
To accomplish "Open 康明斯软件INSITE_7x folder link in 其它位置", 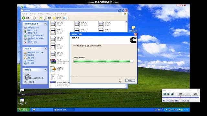I will click(35, 53).
